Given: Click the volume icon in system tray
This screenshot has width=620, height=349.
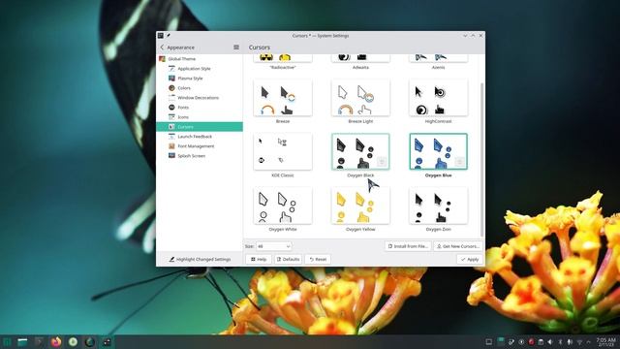Looking at the screenshot, I should tap(550, 342).
